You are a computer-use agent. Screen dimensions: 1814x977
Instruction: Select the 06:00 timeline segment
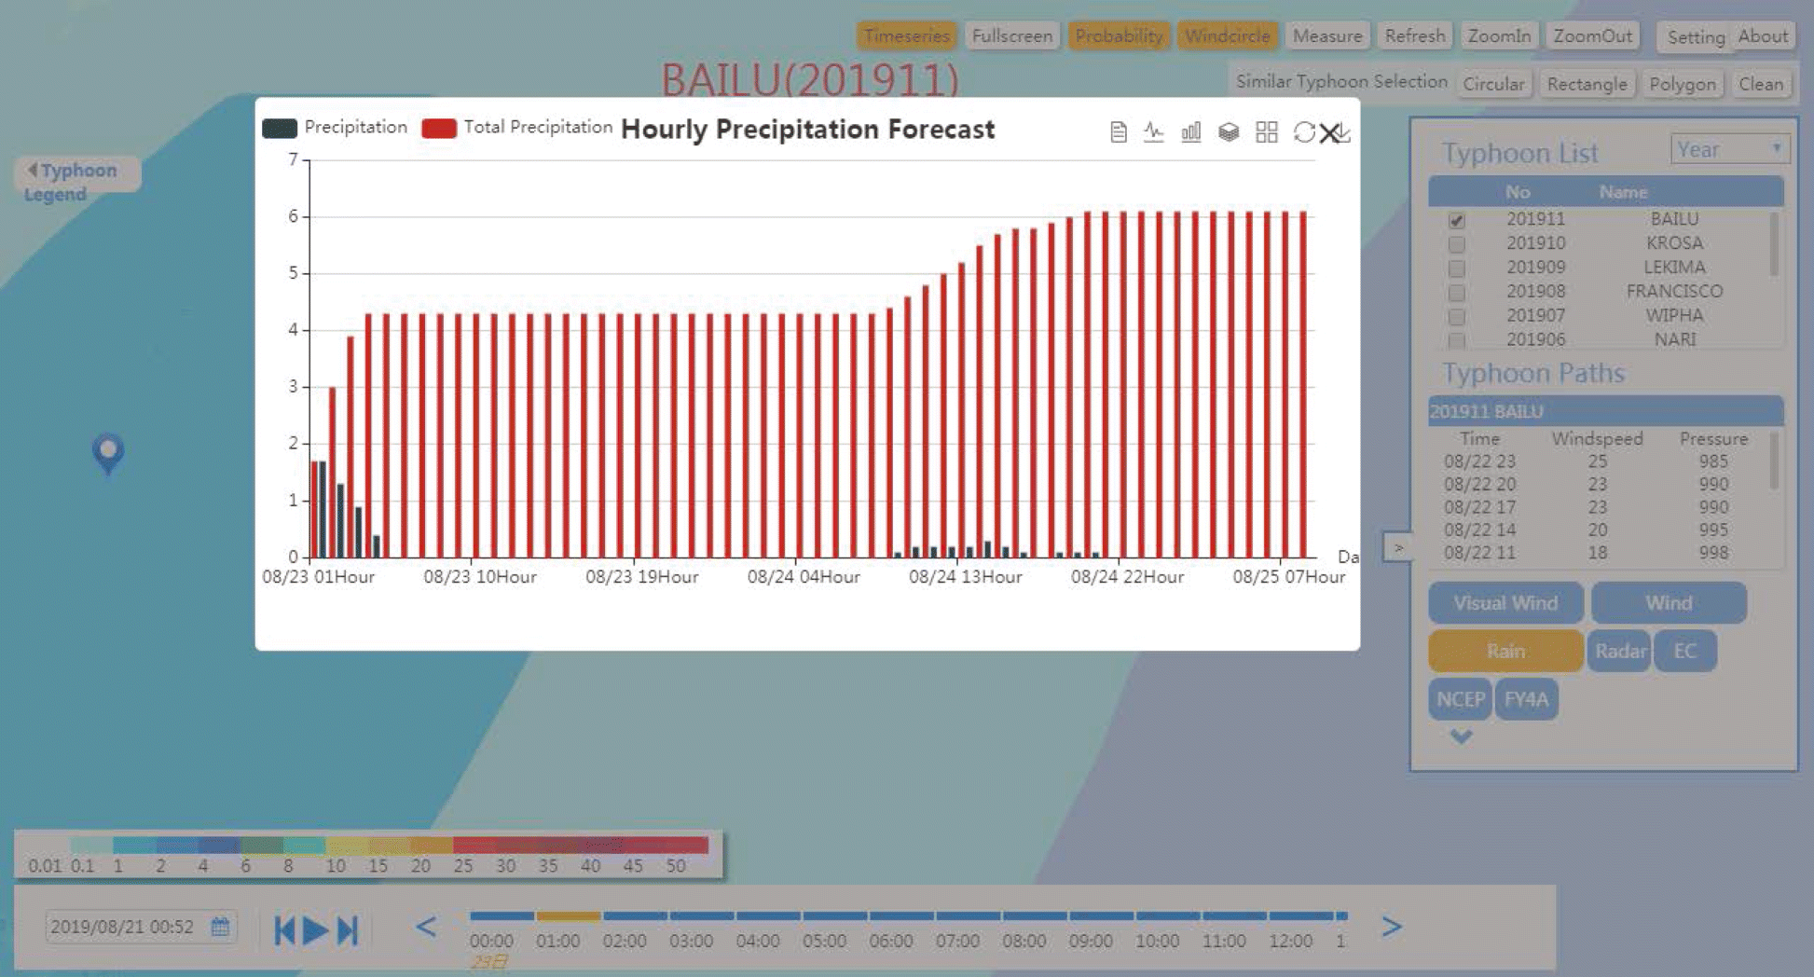coord(900,916)
